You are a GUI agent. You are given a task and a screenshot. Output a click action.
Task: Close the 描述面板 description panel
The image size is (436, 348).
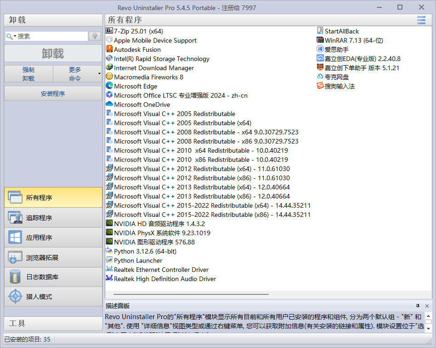tap(427, 306)
